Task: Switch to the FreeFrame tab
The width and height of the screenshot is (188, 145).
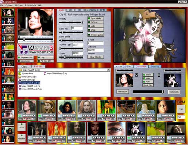Action: [x=91, y=10]
